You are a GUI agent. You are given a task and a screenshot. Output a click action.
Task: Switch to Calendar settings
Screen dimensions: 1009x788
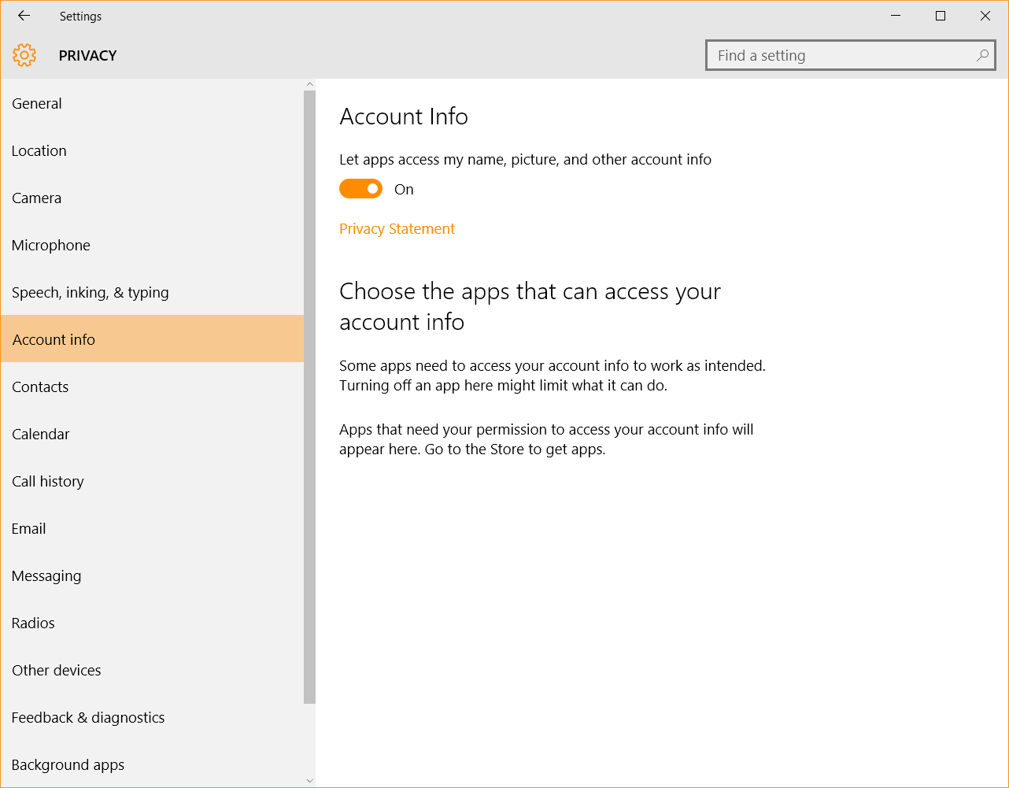pyautogui.click(x=152, y=434)
